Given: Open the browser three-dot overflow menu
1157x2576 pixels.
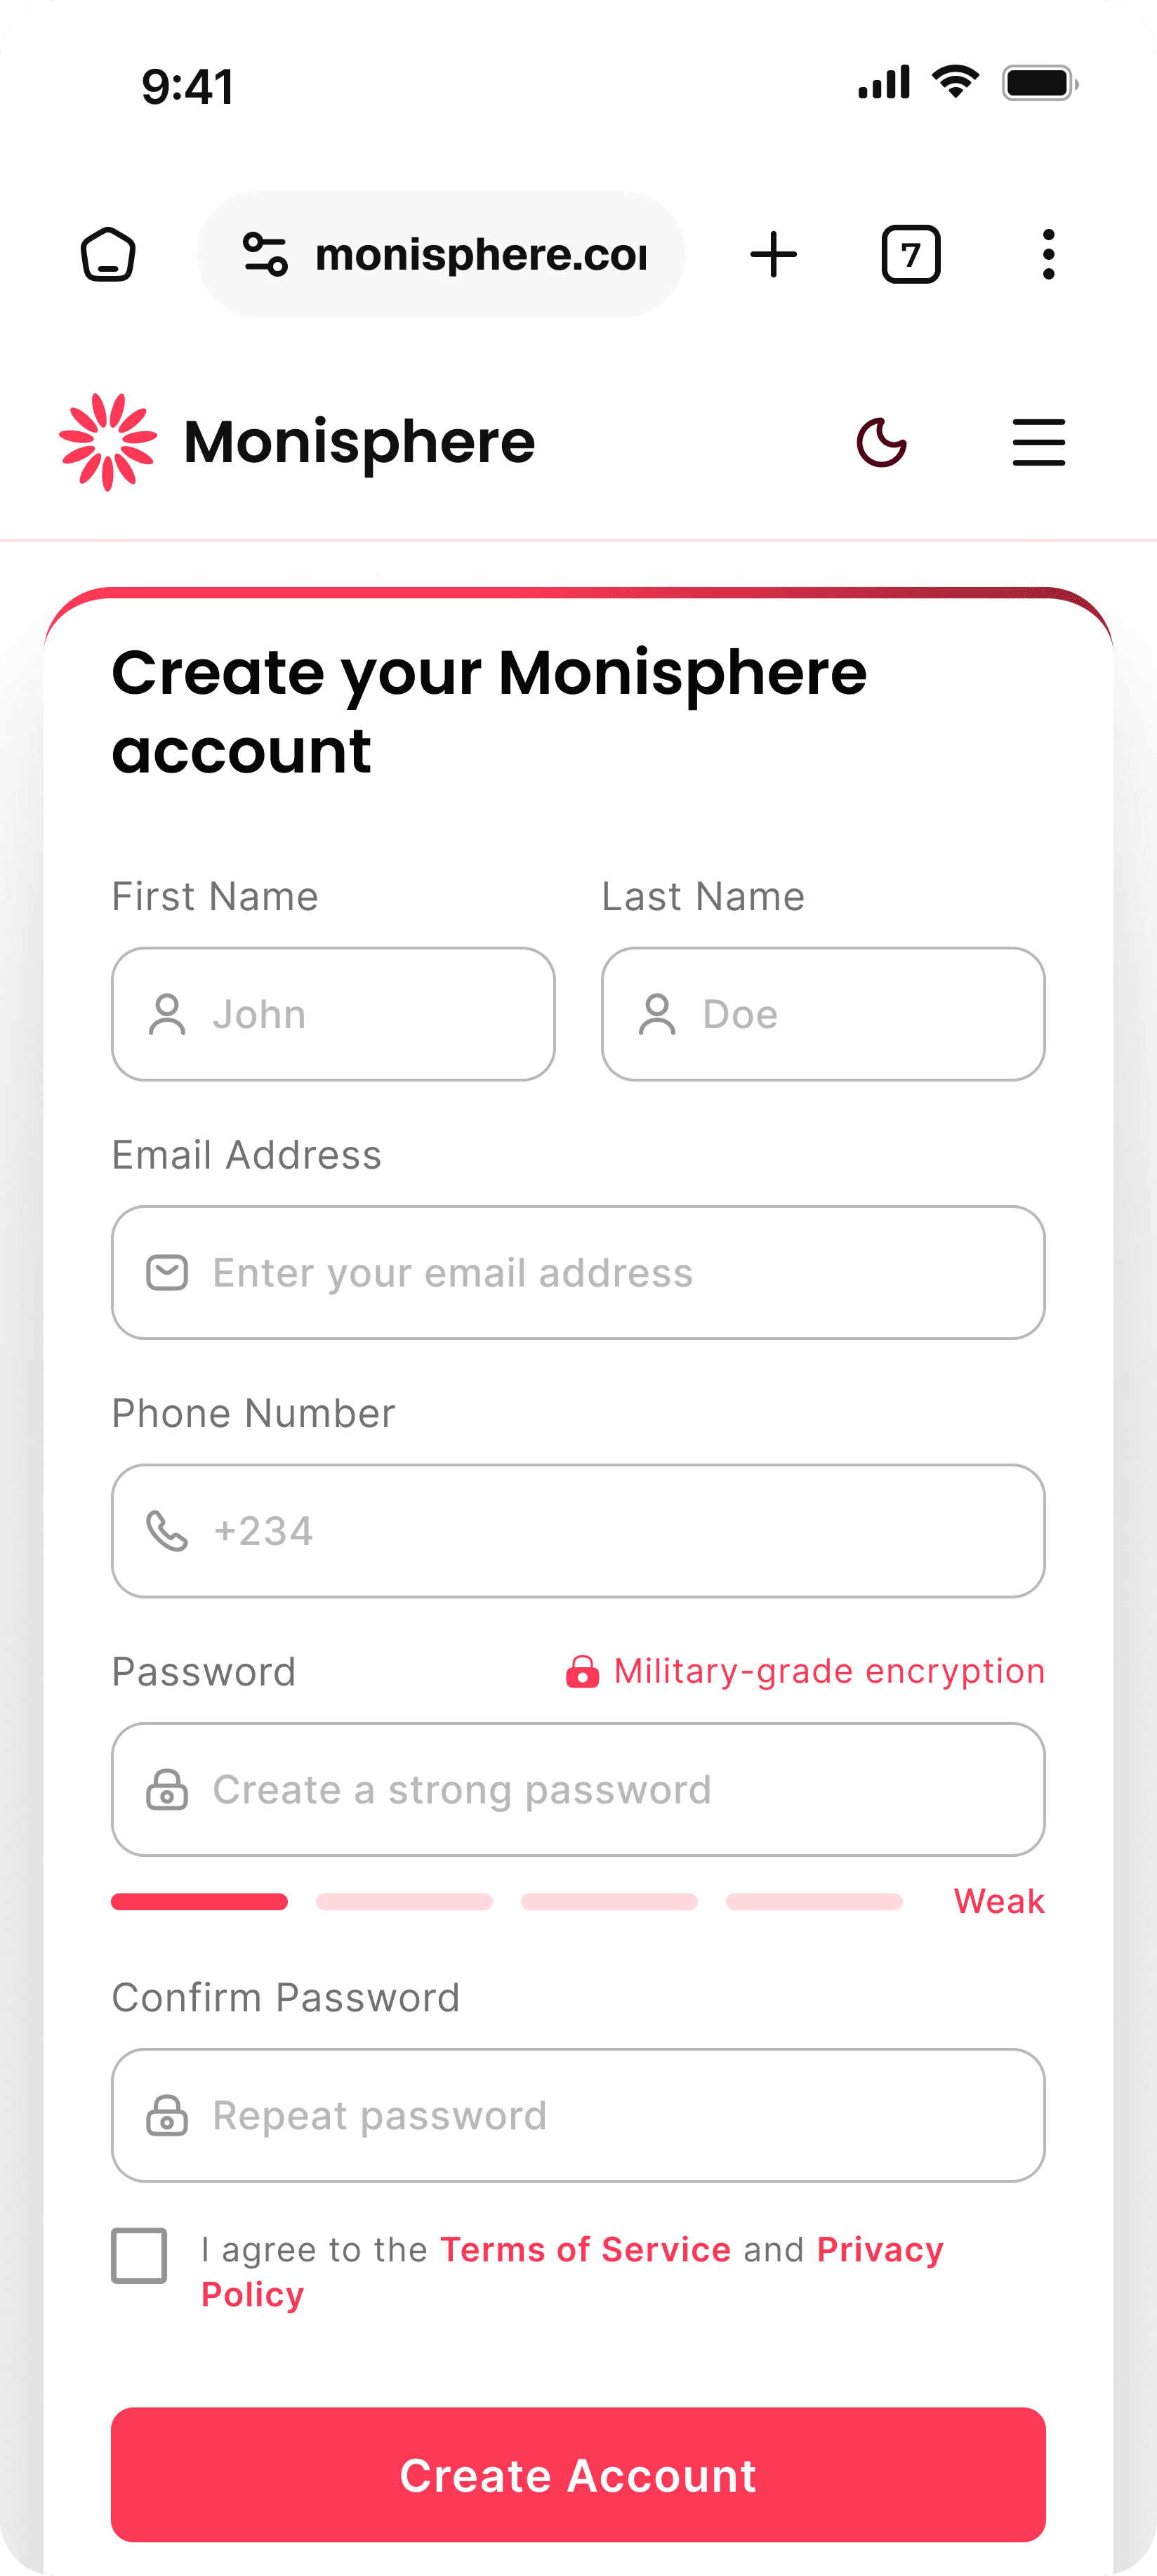Looking at the screenshot, I should [x=1048, y=254].
